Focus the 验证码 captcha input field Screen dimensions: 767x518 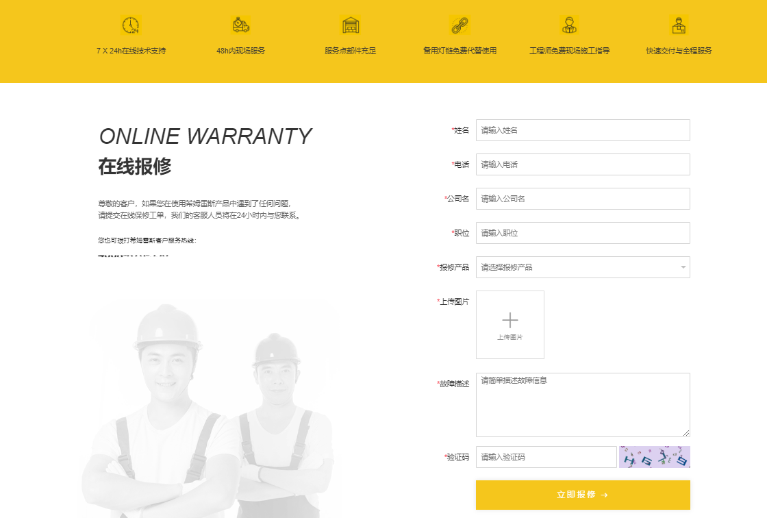pos(546,457)
